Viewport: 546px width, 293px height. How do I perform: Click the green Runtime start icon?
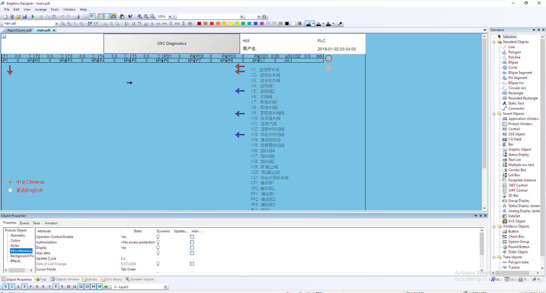click(33, 17)
